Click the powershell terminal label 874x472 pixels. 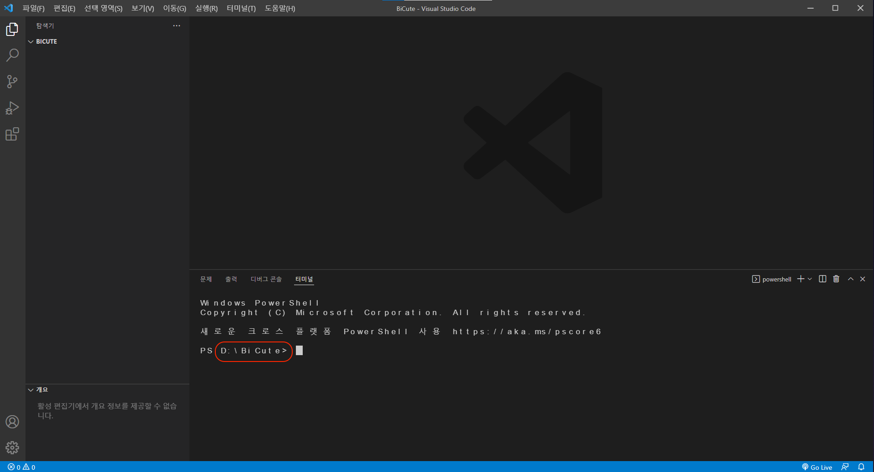(x=772, y=279)
